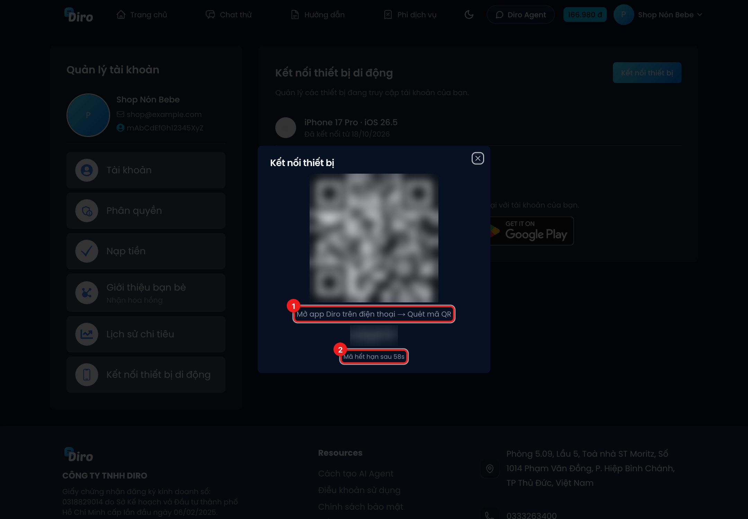Close the Kết nối thiết bị dialog
748x519 pixels.
[478, 158]
